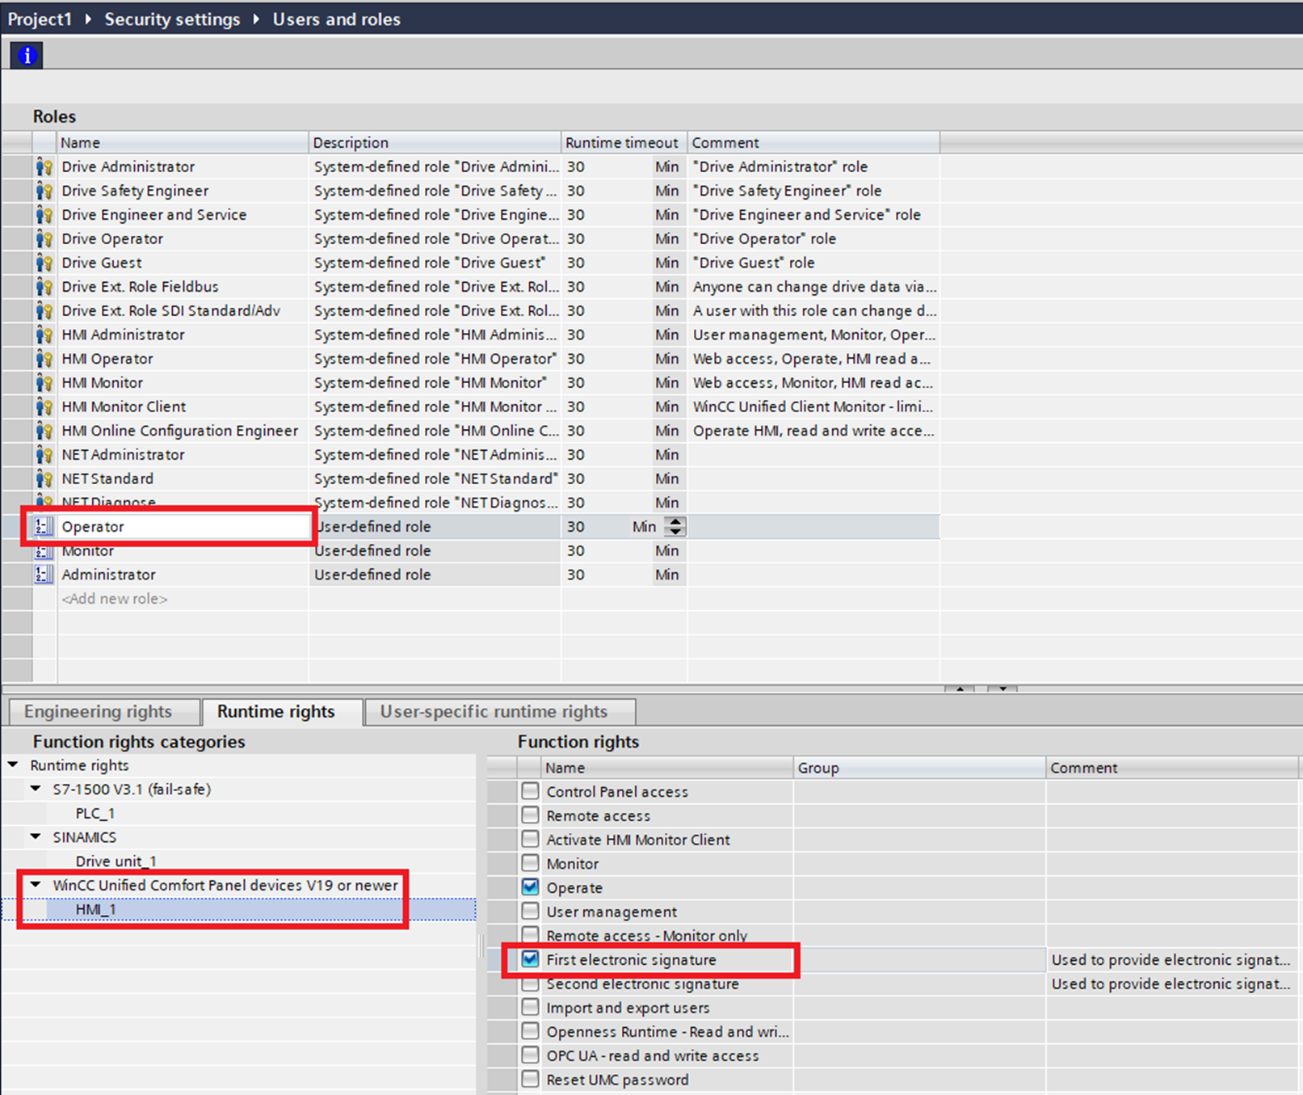Click the user-defined role icon beside Operator
Screen dimensions: 1303x1095
[x=44, y=527]
